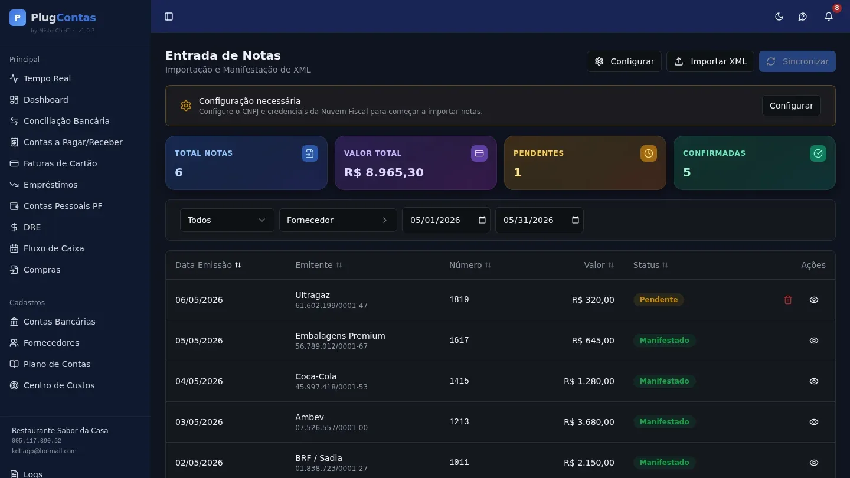Delete the Ultragaz note with trash icon

[x=788, y=300]
